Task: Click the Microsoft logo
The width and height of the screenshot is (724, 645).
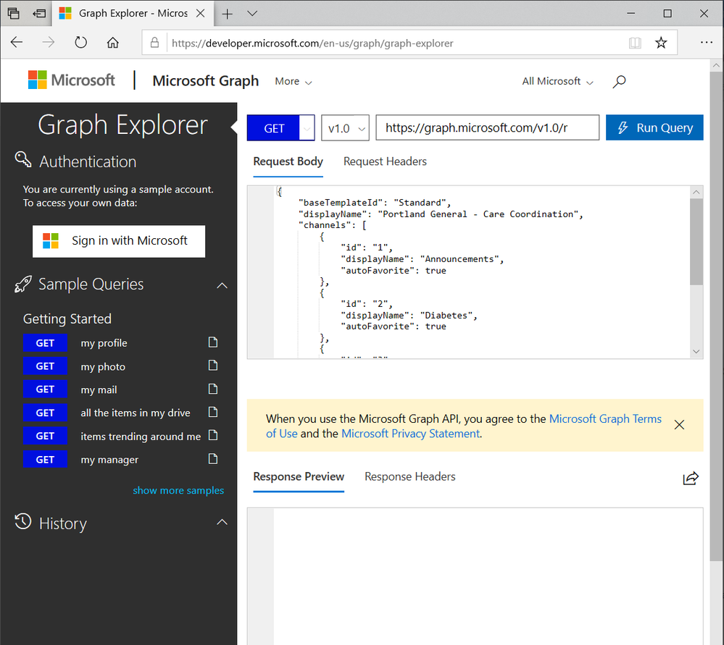Action: point(72,80)
